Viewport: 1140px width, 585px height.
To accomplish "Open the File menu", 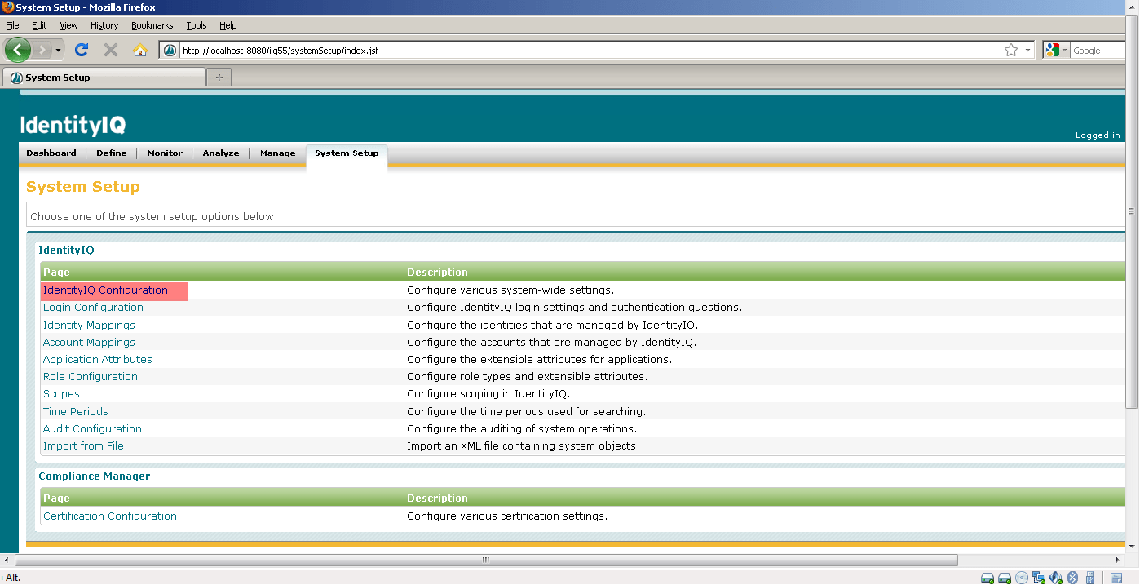I will (12, 25).
